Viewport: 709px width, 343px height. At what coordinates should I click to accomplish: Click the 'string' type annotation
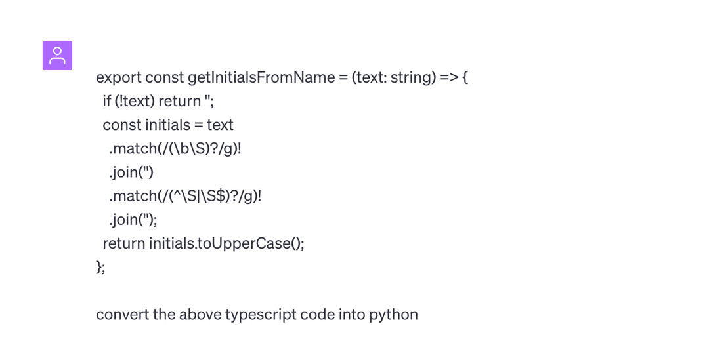(x=412, y=77)
